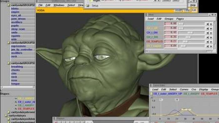Select the expressions group
The width and height of the screenshot is (219, 123).
[18, 46]
